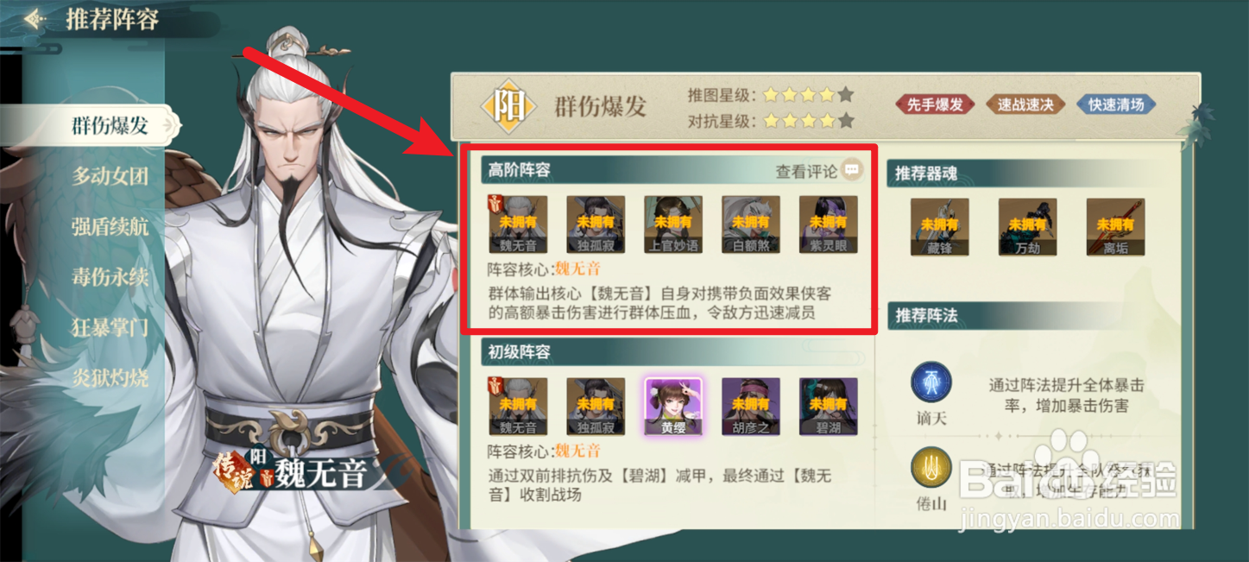This screenshot has width=1249, height=562.
Task: Click the 先手爆发 tag button
Action: click(935, 104)
